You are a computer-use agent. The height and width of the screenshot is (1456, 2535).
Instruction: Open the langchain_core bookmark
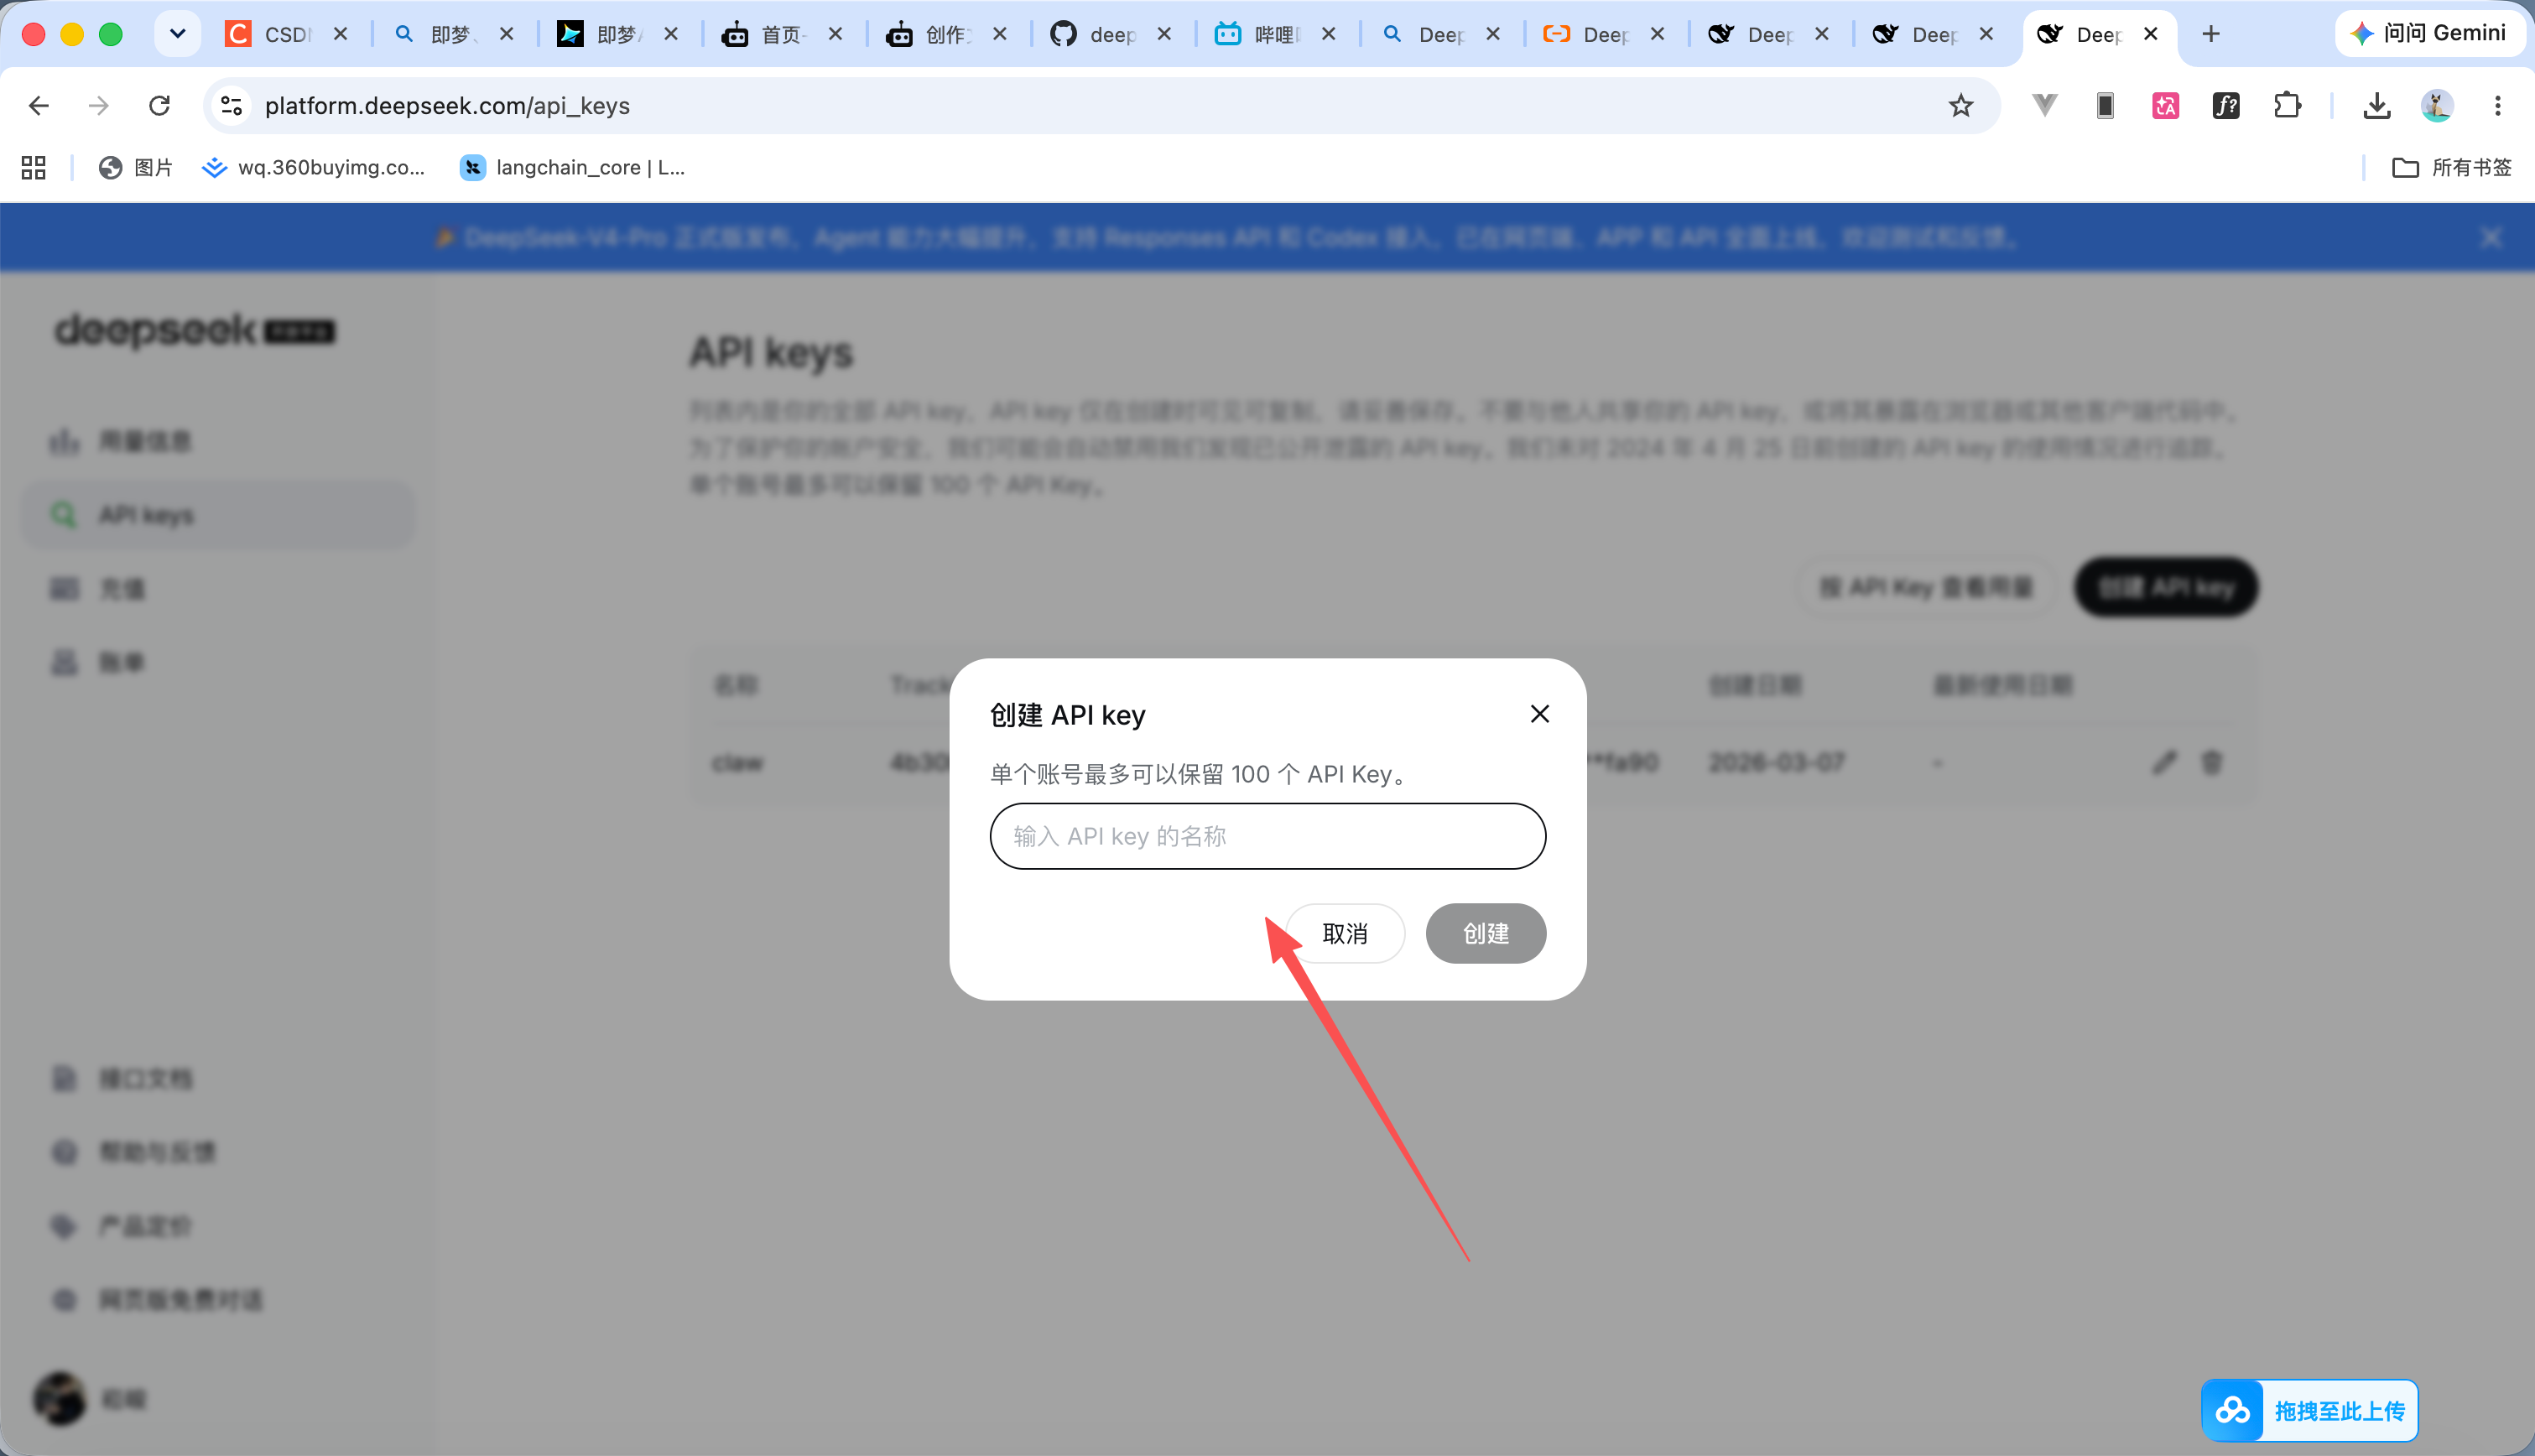click(x=572, y=167)
